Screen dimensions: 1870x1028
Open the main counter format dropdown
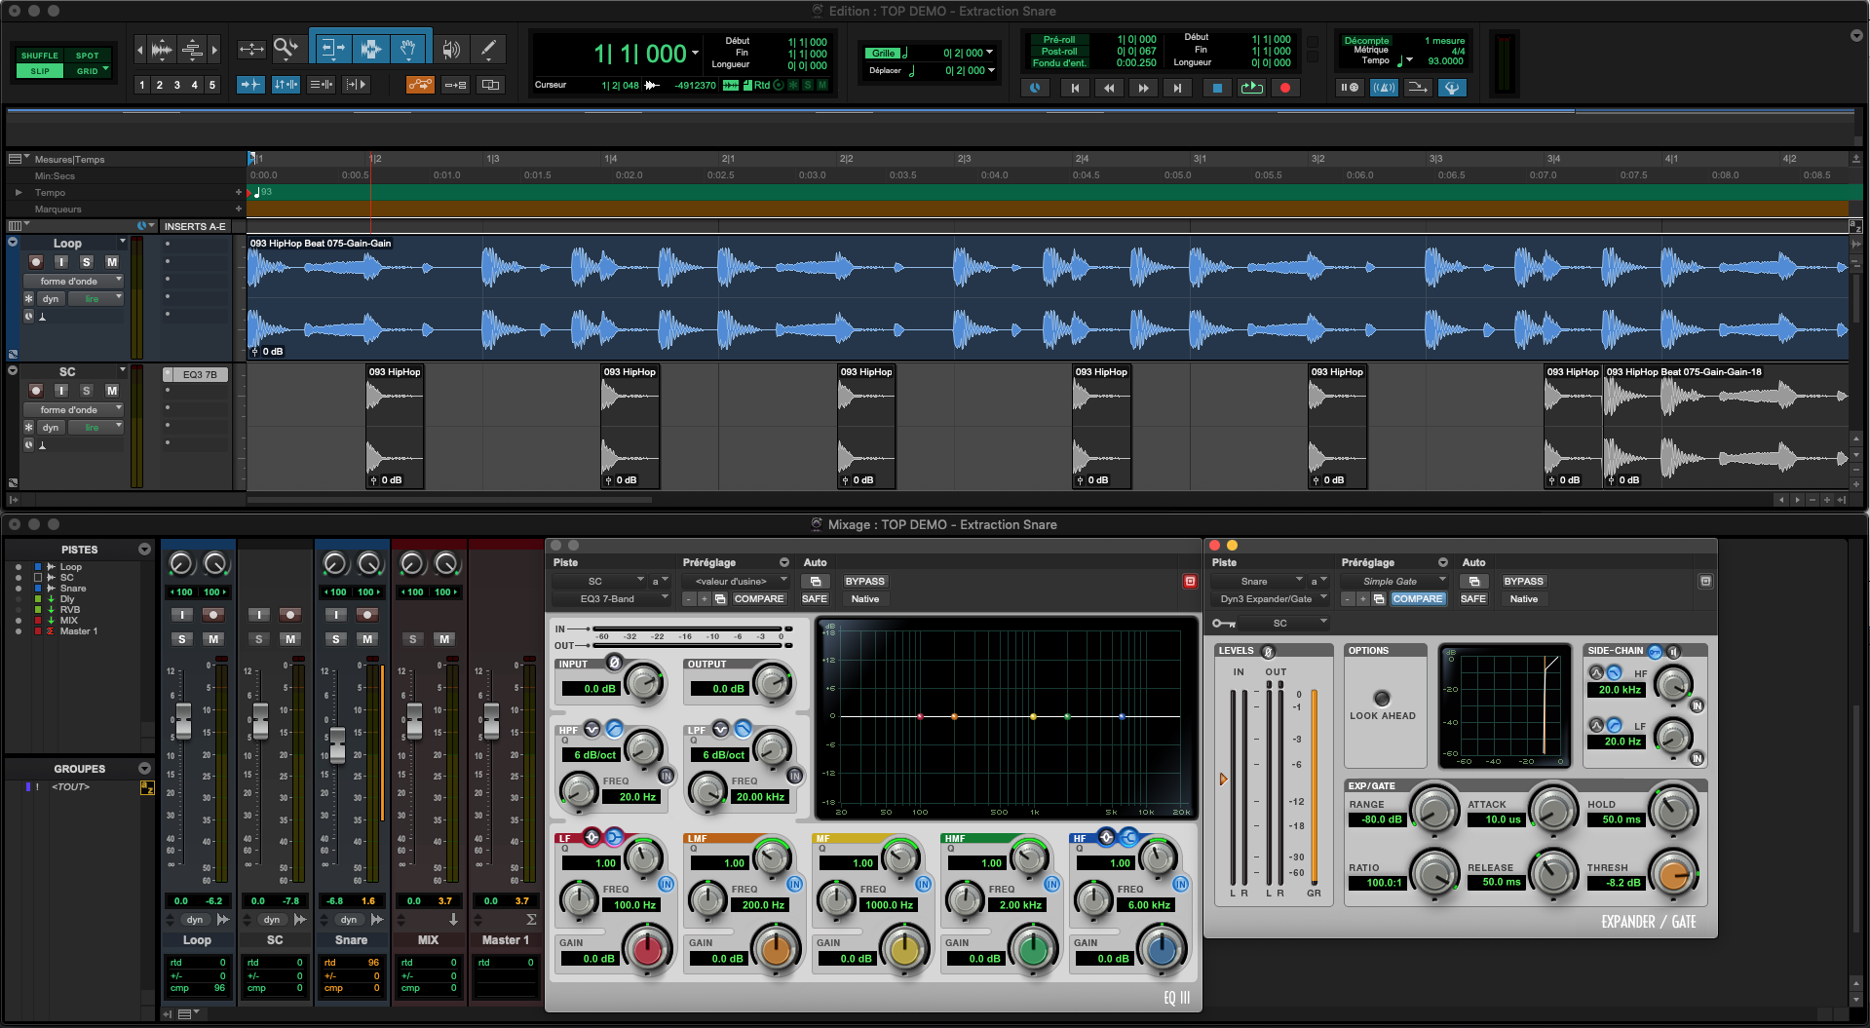point(695,54)
